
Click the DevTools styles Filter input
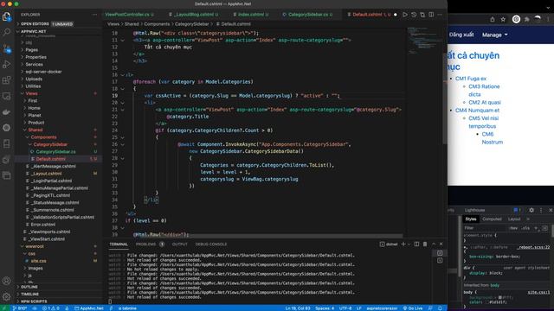(484, 228)
